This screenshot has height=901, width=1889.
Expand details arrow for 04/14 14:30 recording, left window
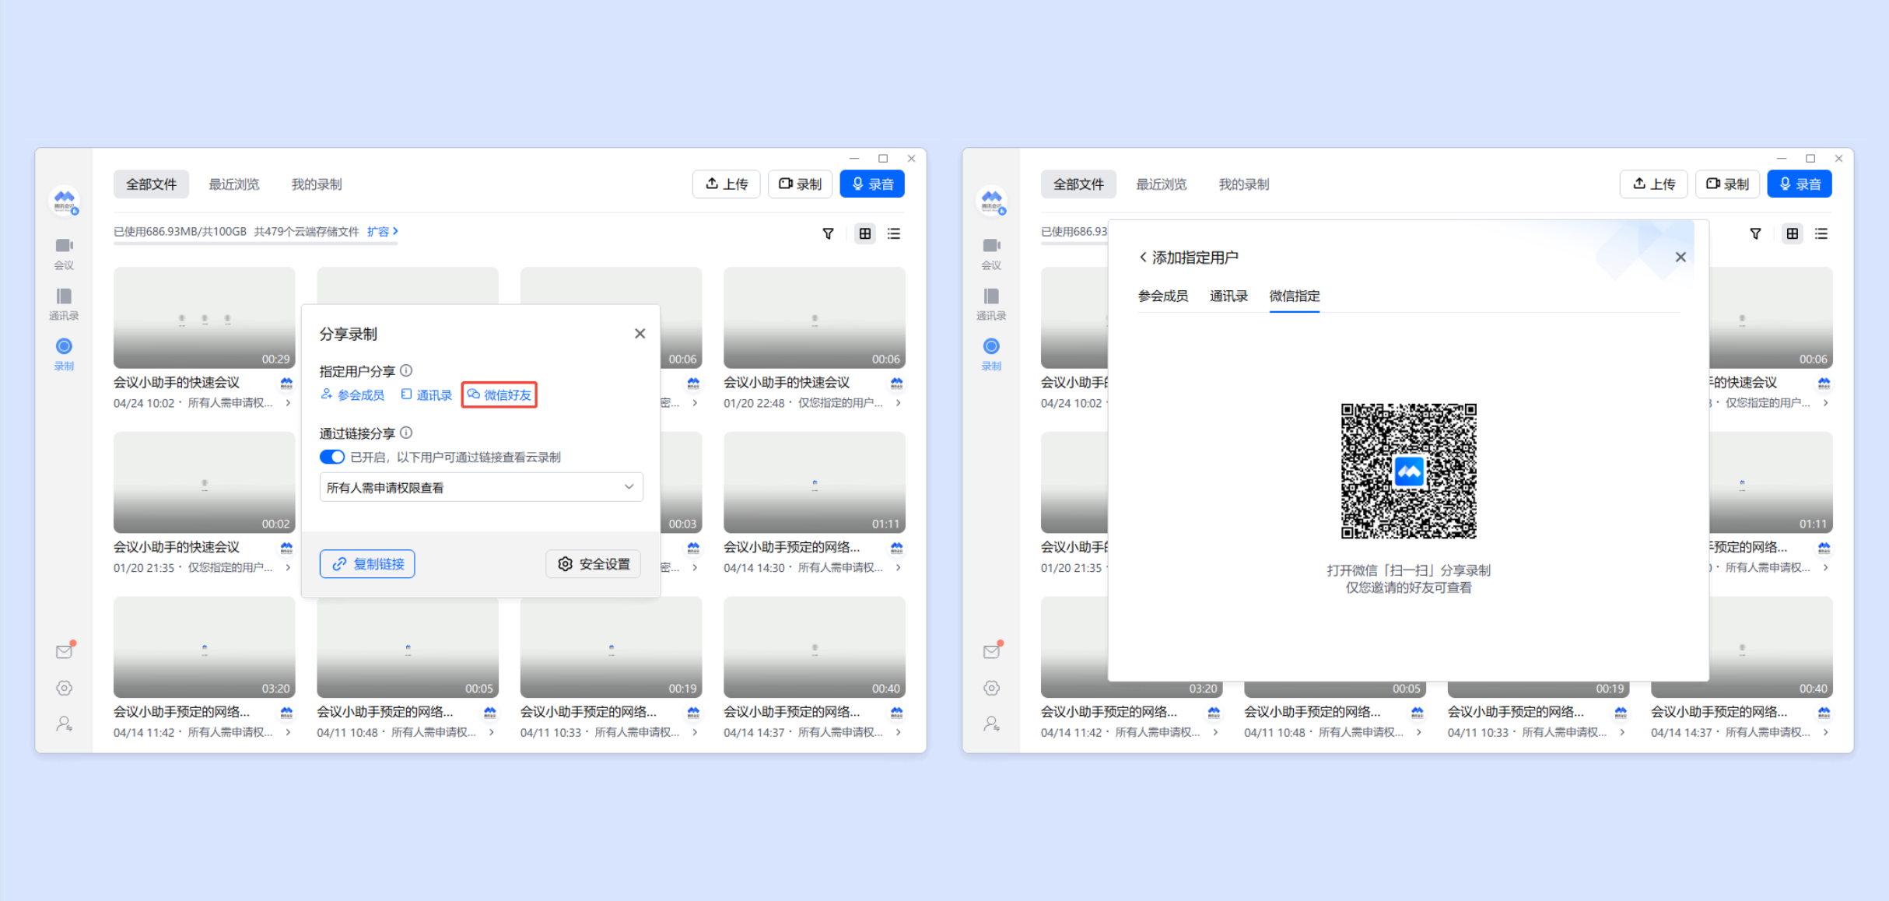pos(898,567)
